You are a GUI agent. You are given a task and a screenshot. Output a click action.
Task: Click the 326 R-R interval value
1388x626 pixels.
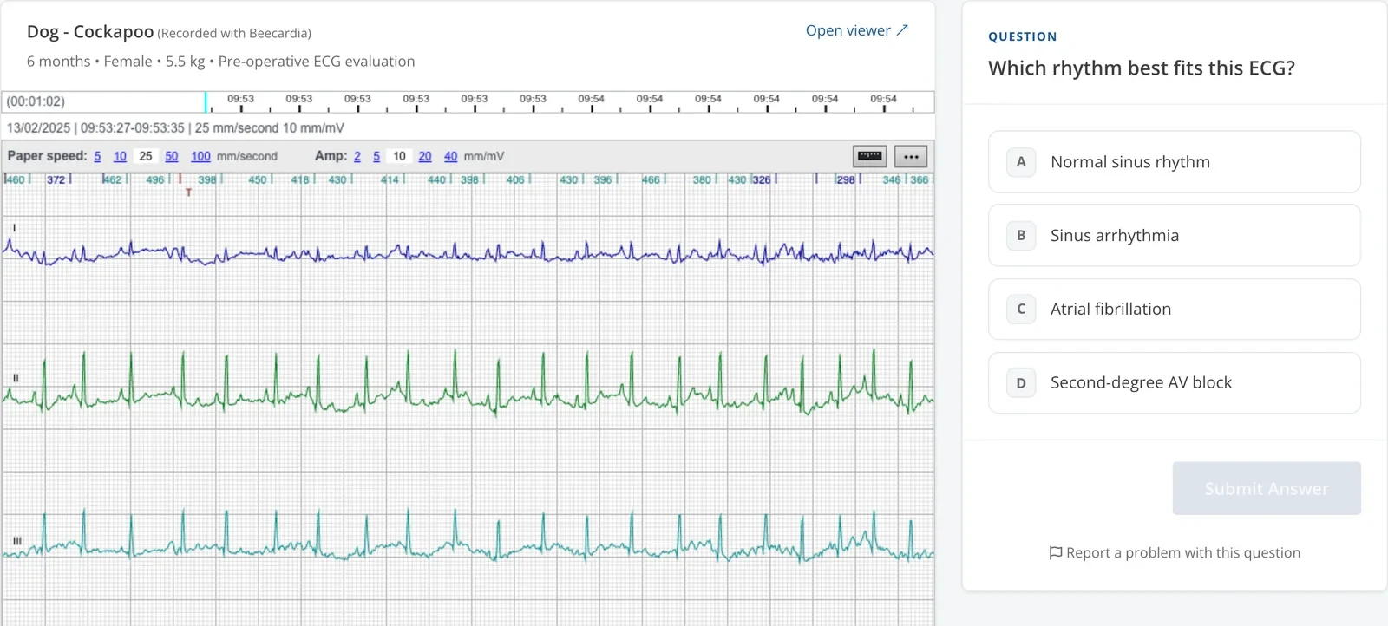pyautogui.click(x=762, y=179)
